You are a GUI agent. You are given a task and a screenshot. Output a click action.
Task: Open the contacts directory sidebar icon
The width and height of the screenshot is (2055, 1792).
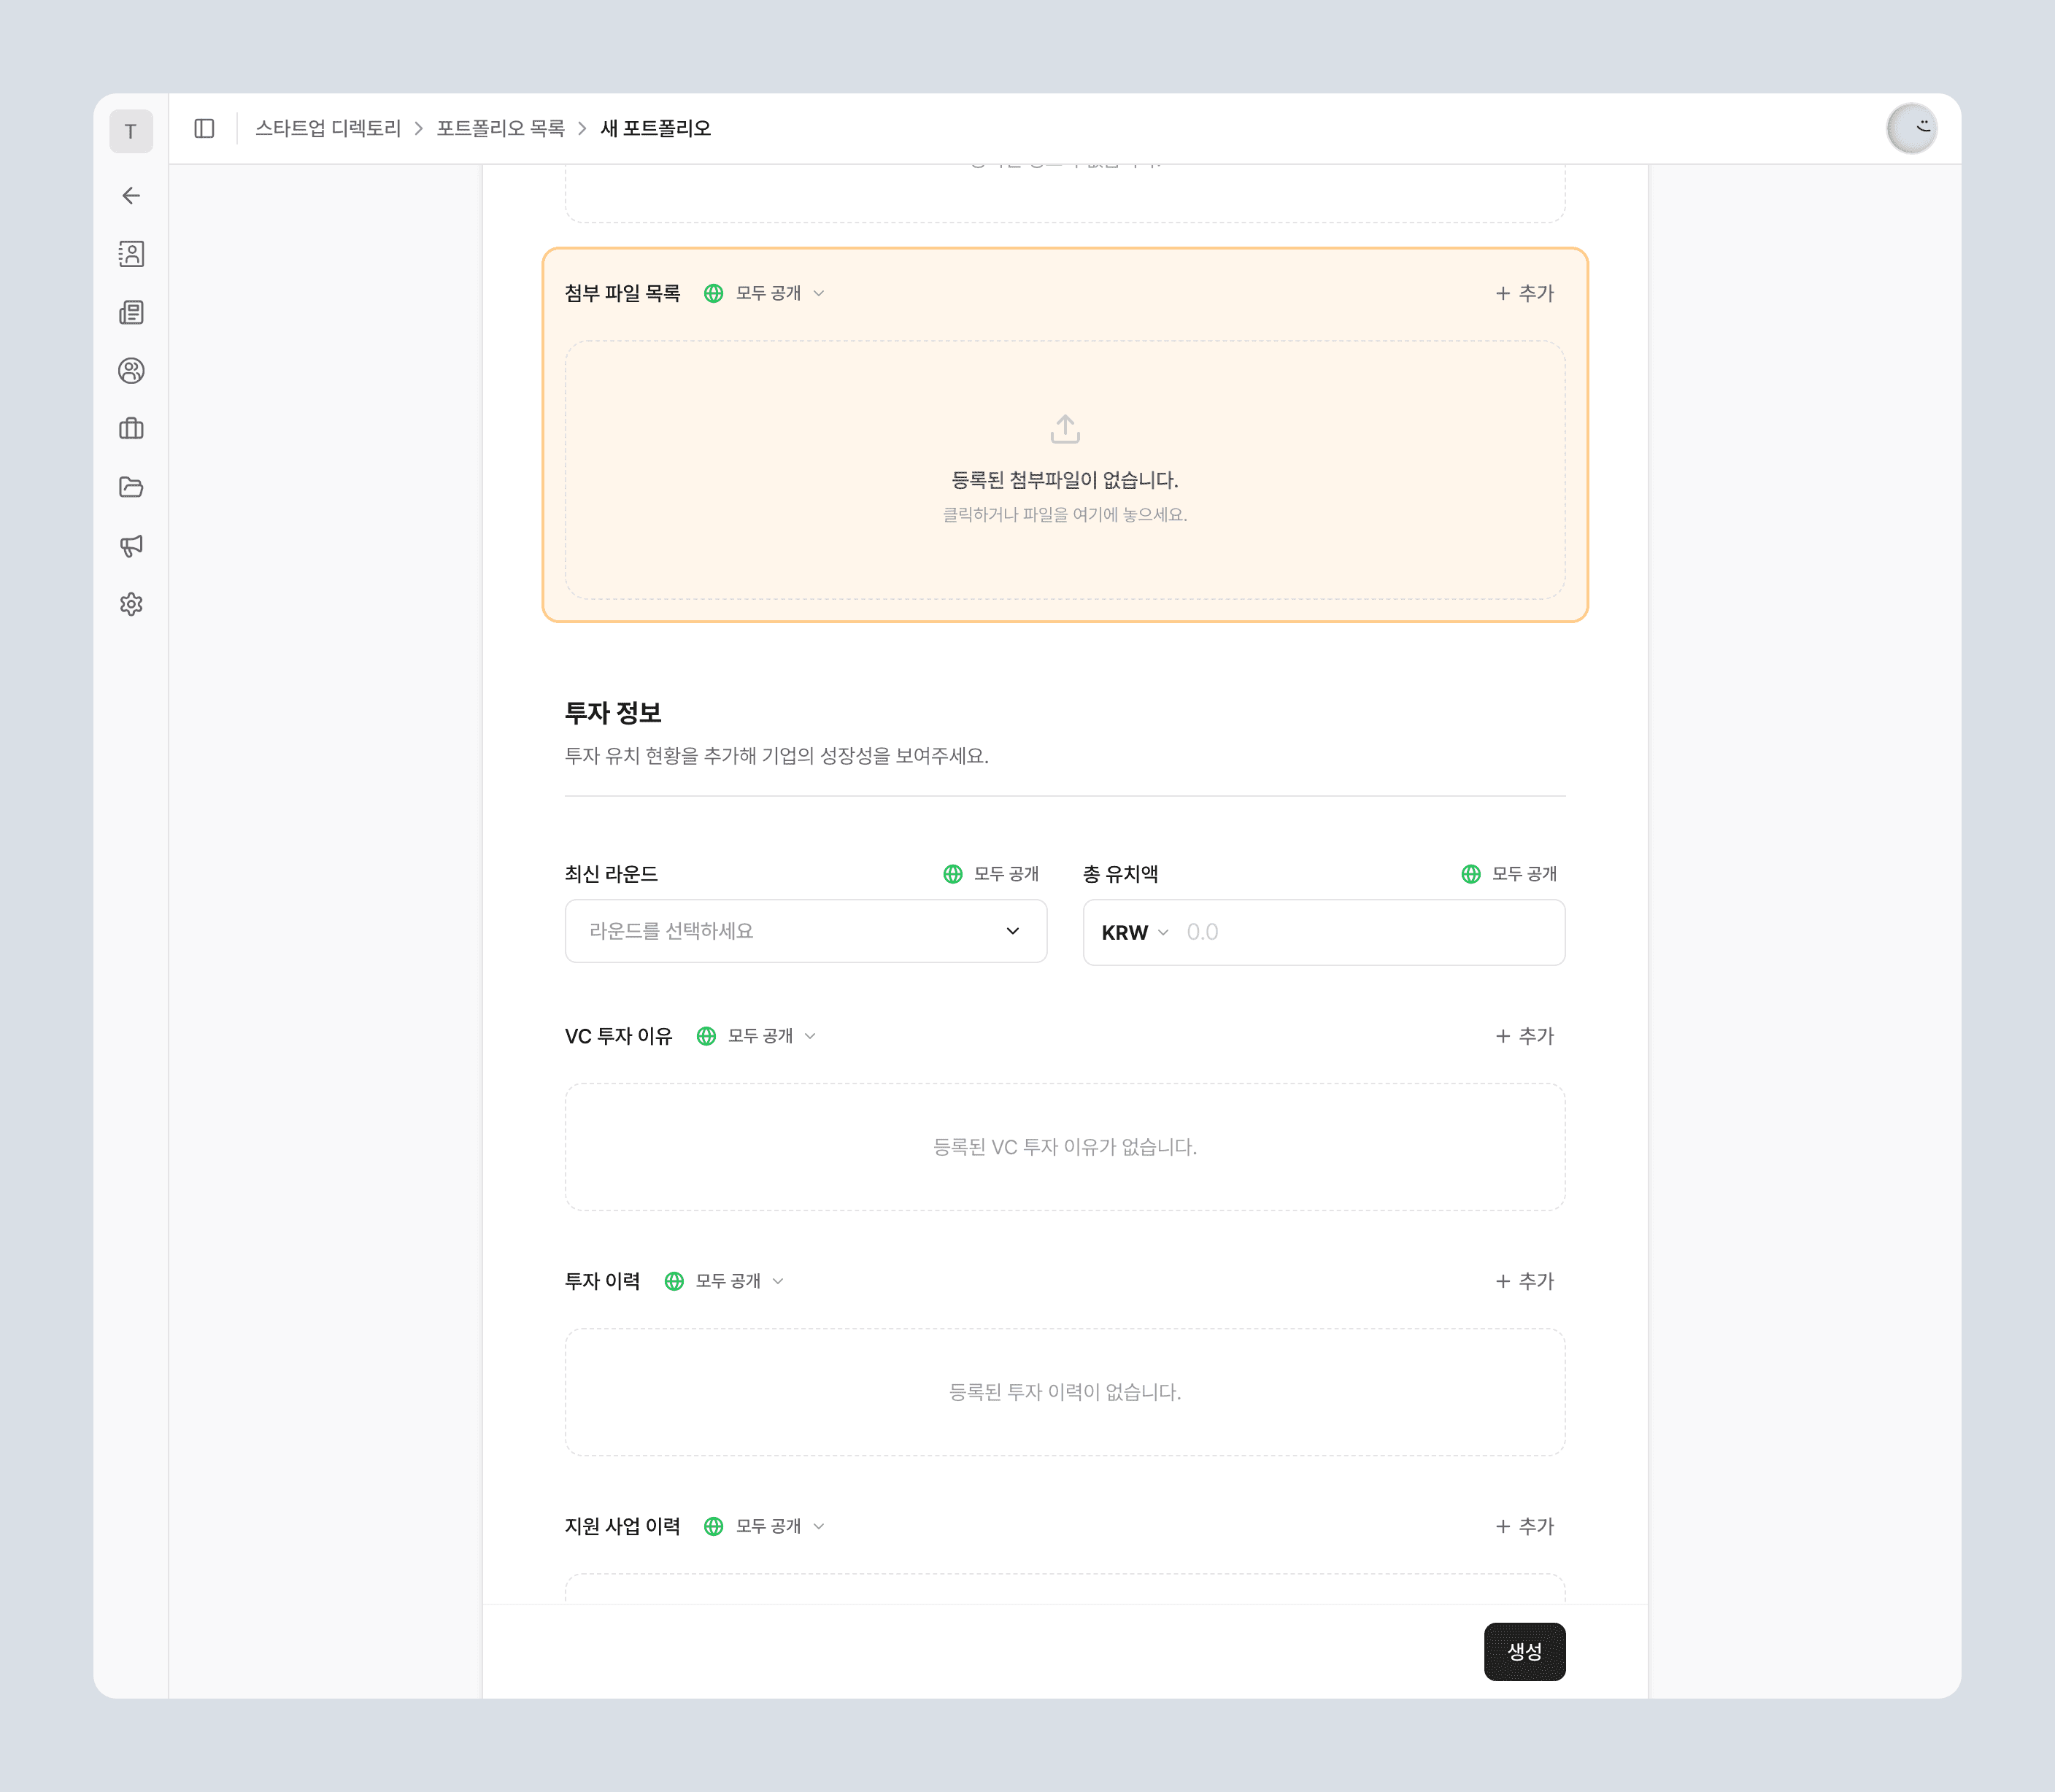[x=131, y=254]
